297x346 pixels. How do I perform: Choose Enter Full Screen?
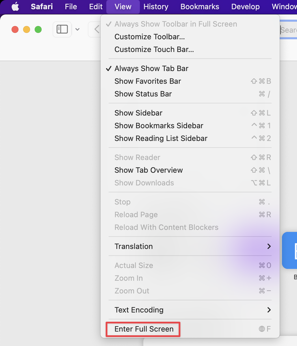[190, 329]
